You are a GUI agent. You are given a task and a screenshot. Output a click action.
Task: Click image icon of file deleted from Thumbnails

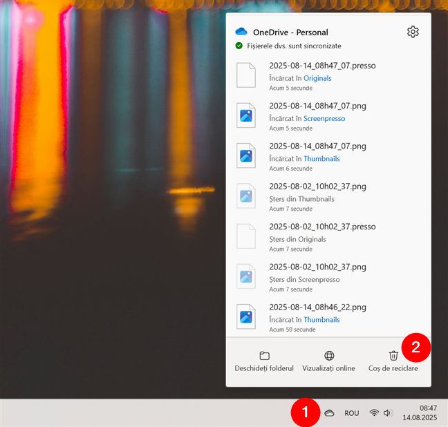[x=246, y=196]
